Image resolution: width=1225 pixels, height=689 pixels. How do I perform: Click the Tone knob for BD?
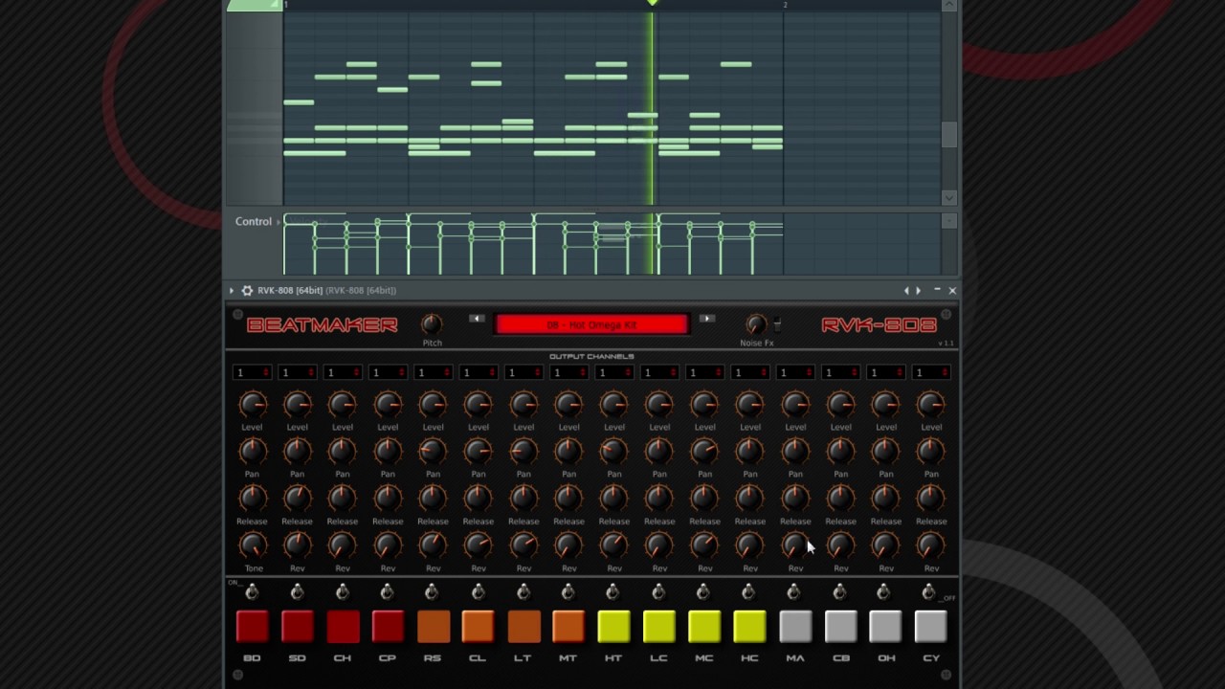[x=253, y=545]
